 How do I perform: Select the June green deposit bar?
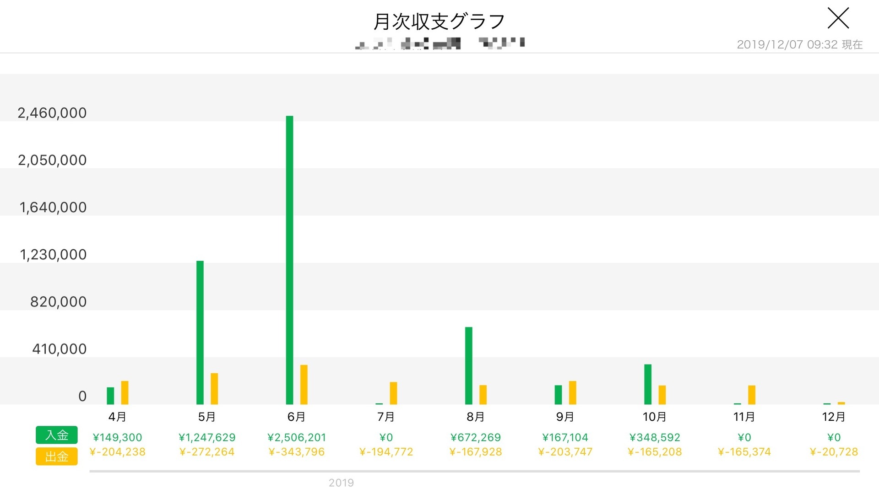click(289, 260)
